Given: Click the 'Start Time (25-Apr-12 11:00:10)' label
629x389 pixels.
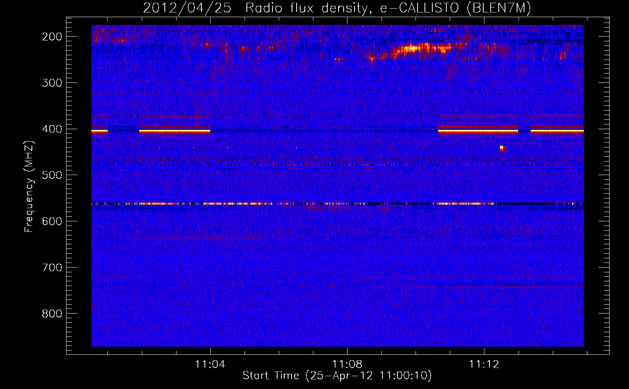Looking at the screenshot, I should [337, 376].
